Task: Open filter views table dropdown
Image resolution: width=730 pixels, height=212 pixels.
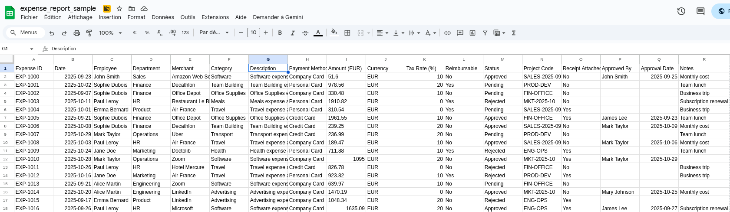Action: (x=499, y=33)
